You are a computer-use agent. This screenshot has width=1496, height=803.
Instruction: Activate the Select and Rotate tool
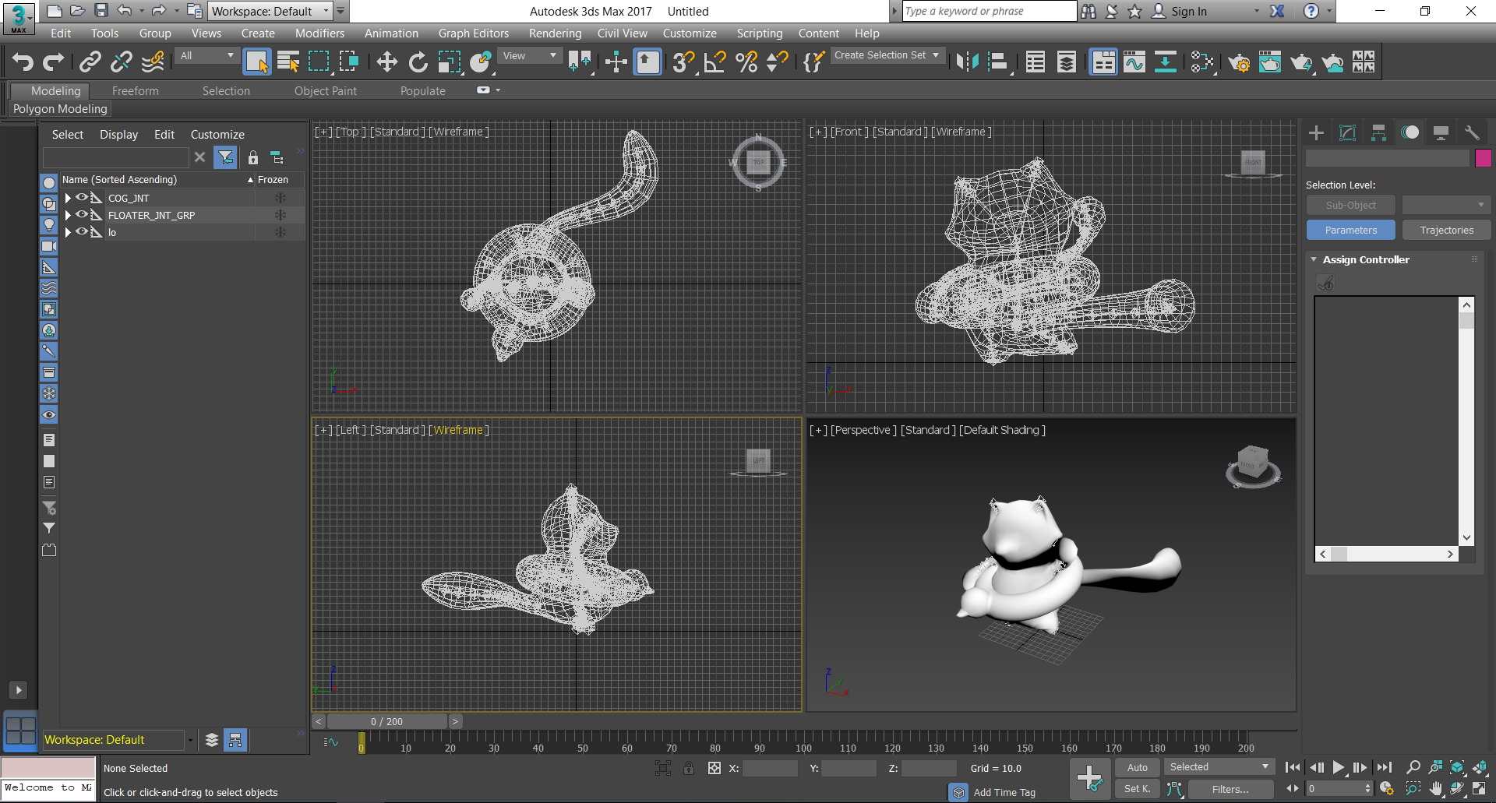click(x=418, y=62)
